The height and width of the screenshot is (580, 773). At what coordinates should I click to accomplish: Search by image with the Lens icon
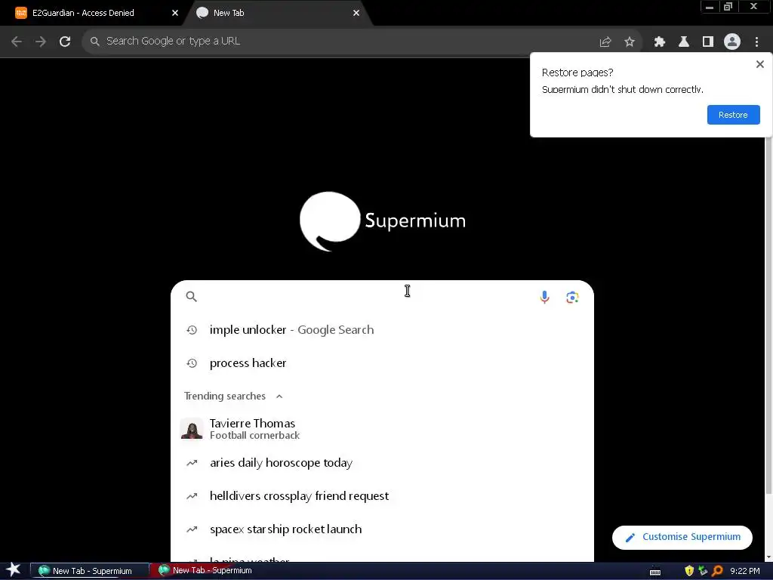[572, 297]
